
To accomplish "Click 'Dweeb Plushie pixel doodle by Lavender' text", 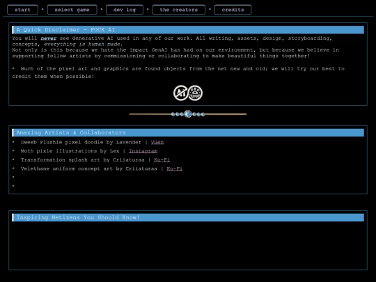I will point(81,142).
